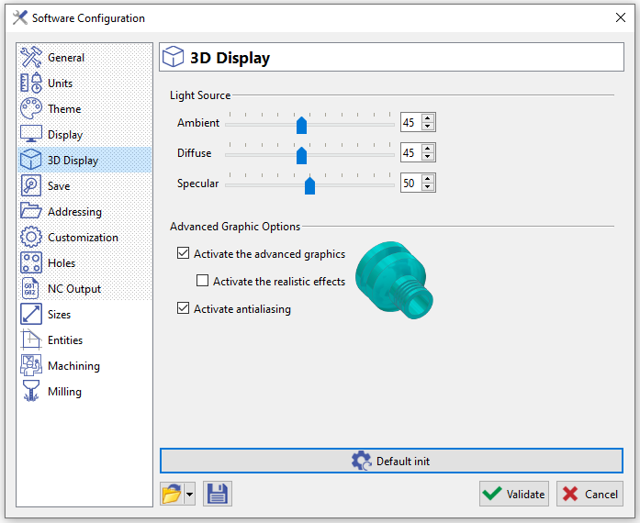
Task: Click the General tools icon in sidebar
Action: (x=31, y=57)
